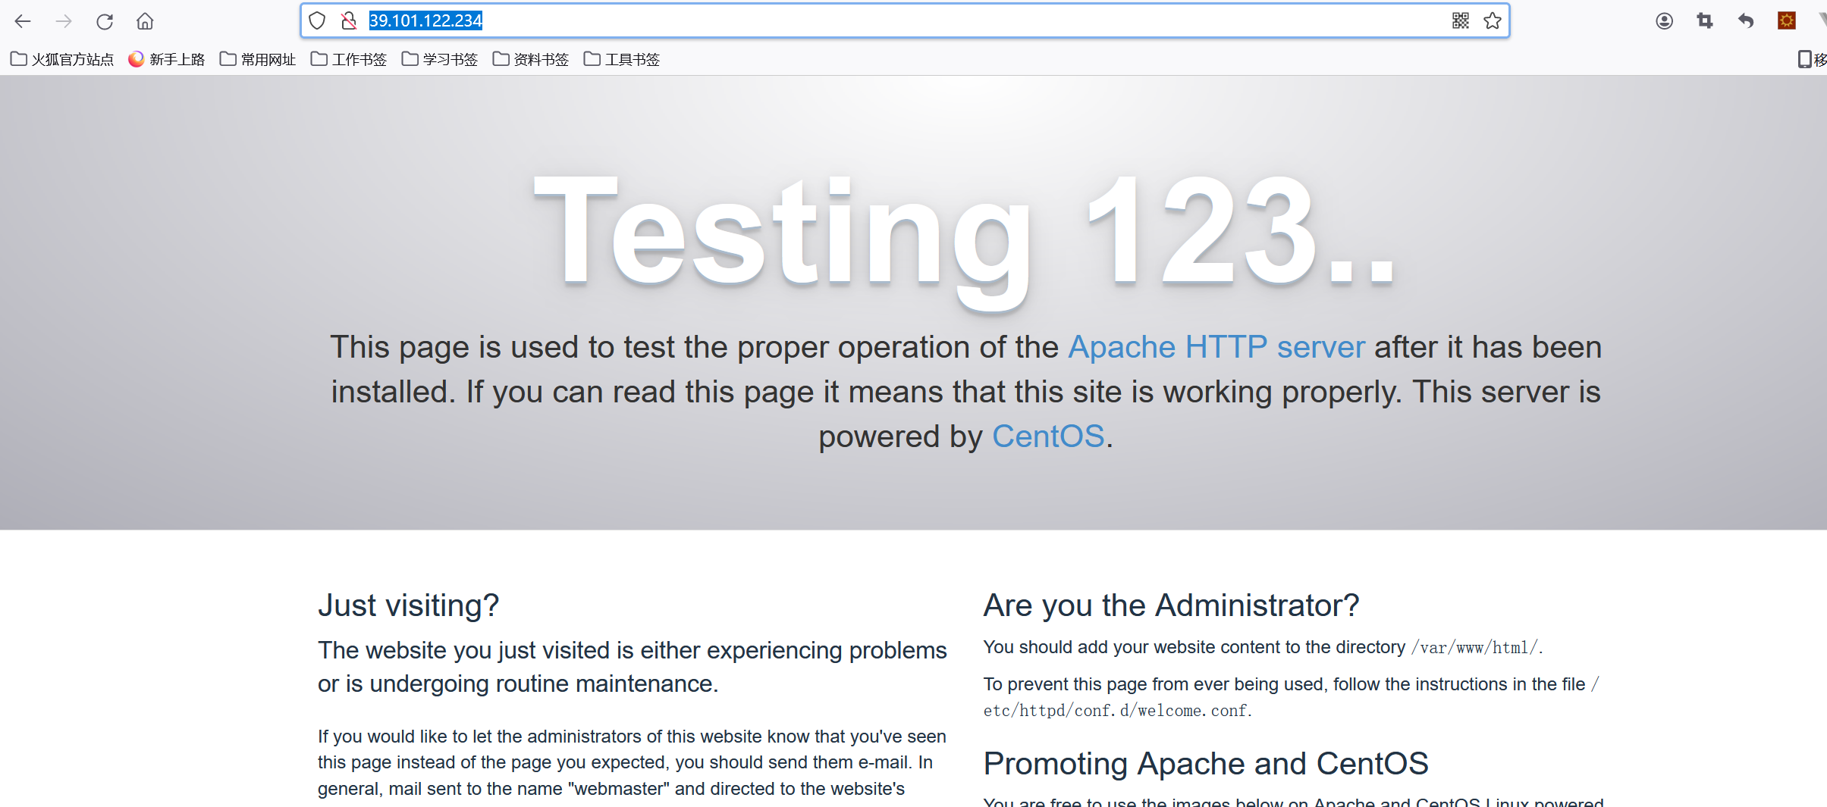The image size is (1827, 807).
Task: Open the 新手上路 bookmark
Action: [x=167, y=59]
